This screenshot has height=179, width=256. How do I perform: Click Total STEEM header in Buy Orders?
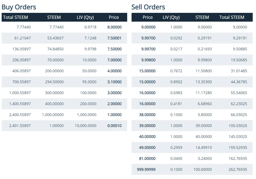tap(16, 17)
